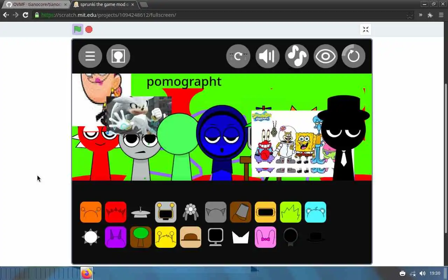Select the red spiky-hair character icon
Image resolution: width=448 pixels, height=280 pixels.
pyautogui.click(x=115, y=212)
